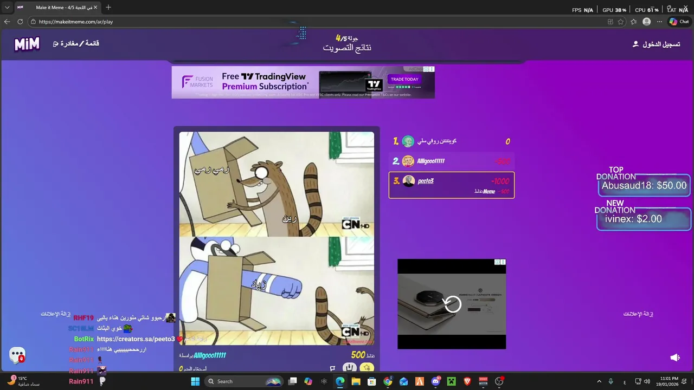Mute game sound with speaker icon

[x=675, y=357]
